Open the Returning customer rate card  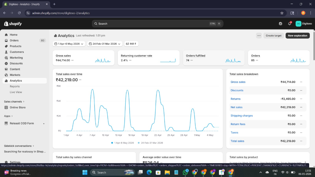coord(149,58)
